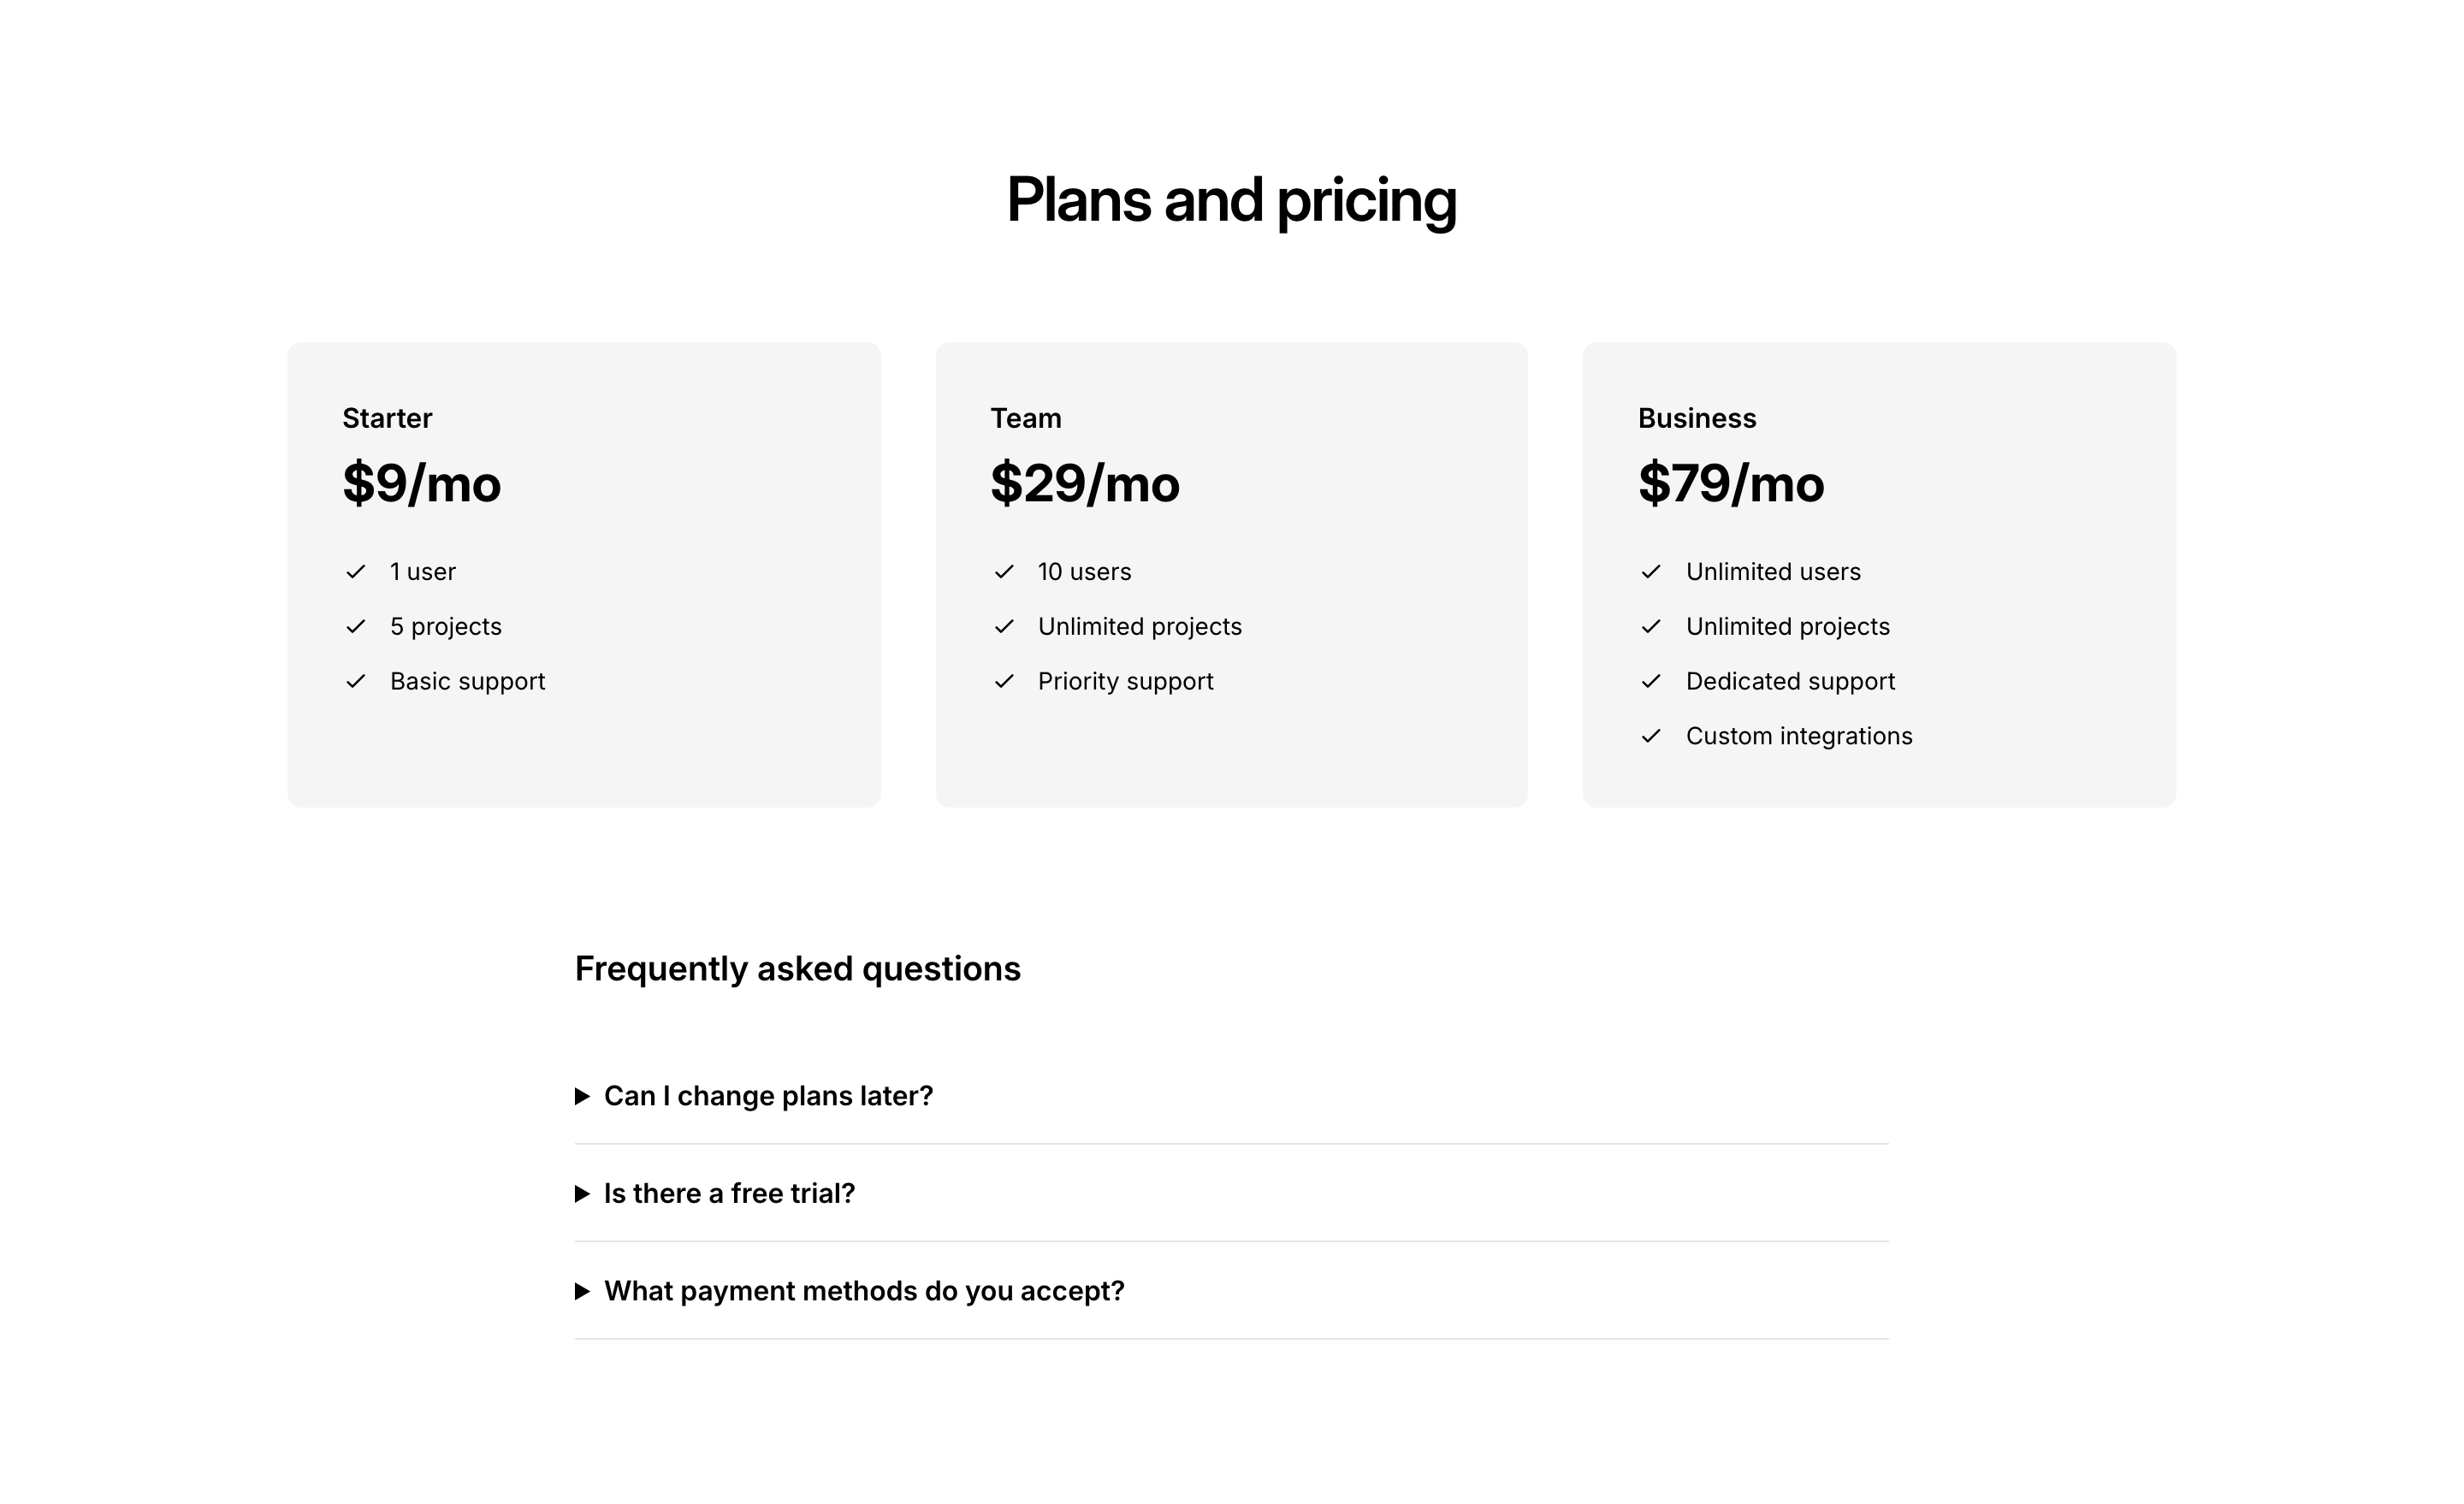The width and height of the screenshot is (2464, 1504).
Task: Expand "What payment methods do you accept?"
Action: tap(863, 1291)
